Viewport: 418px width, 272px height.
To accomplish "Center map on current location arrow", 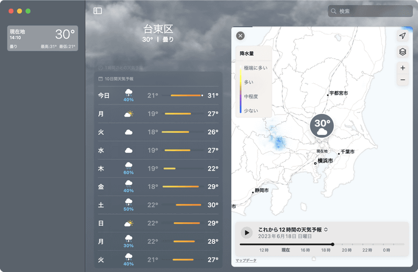I will pos(402,36).
